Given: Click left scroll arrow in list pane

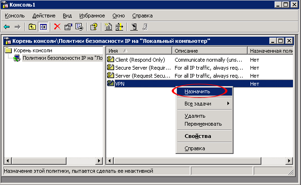Looking at the screenshot, I should click(110, 161).
